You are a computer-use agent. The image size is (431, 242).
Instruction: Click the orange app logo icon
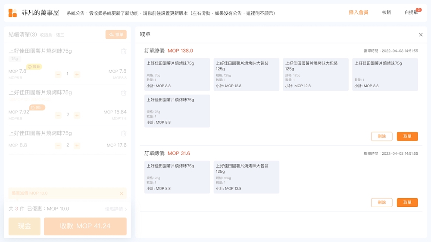tap(12, 13)
